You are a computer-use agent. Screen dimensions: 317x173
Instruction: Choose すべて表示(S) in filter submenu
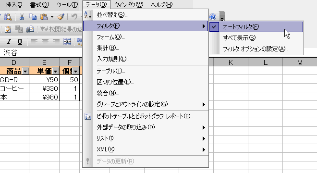(x=256, y=38)
